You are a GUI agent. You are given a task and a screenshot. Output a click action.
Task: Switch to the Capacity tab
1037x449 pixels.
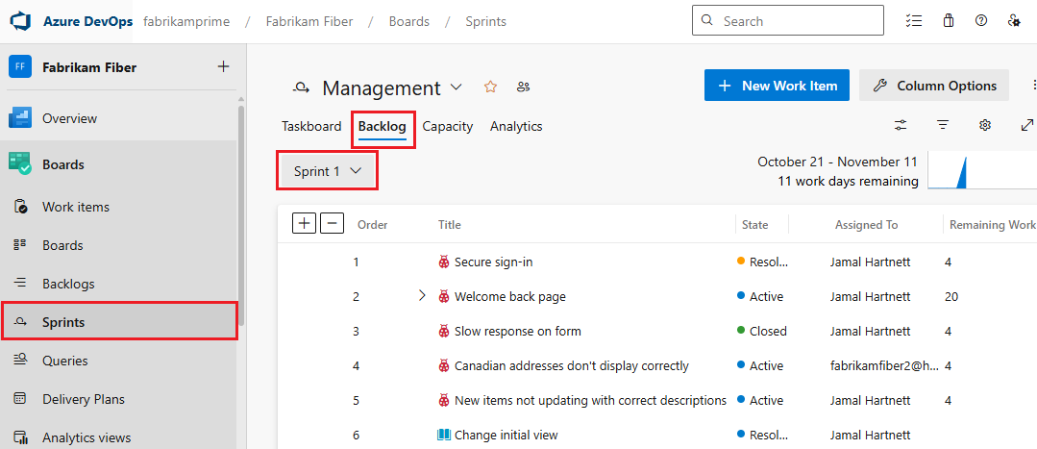[448, 126]
